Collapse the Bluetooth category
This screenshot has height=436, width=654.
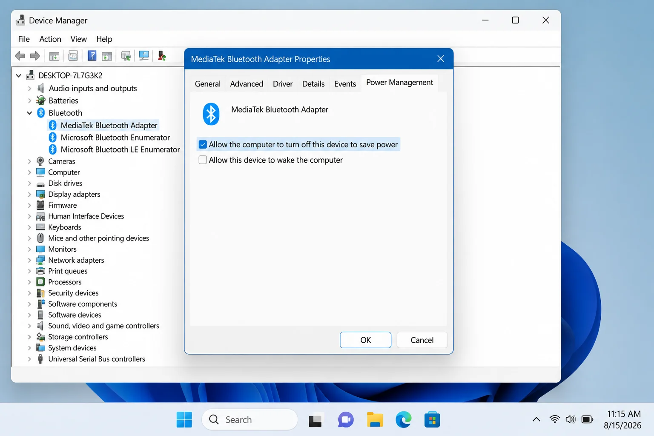[x=29, y=113]
